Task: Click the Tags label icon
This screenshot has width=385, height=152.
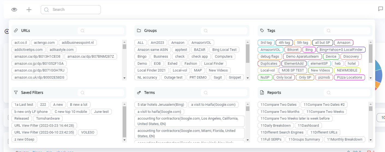Action: tap(262, 31)
